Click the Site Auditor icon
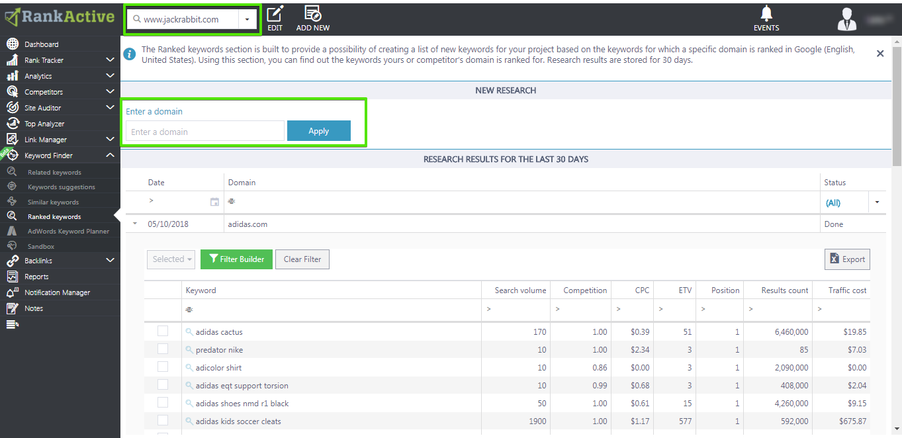The height and width of the screenshot is (438, 902). [12, 108]
